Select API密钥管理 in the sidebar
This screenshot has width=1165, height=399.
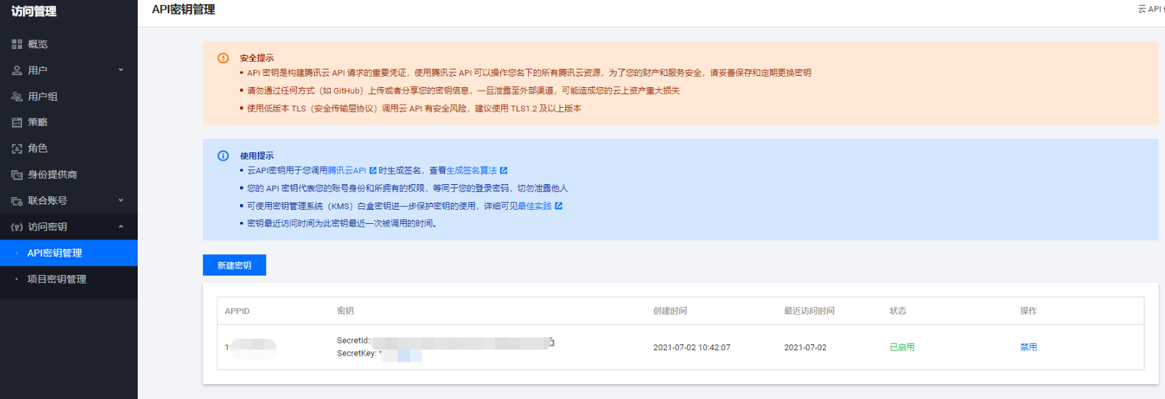pyautogui.click(x=55, y=253)
